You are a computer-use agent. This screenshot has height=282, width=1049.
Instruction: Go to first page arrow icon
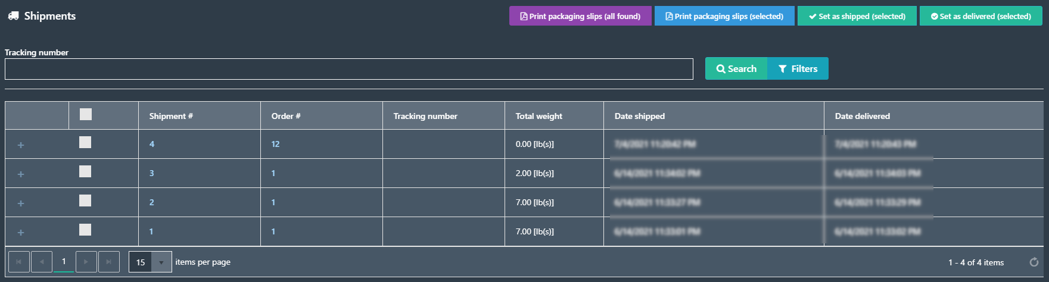19,262
